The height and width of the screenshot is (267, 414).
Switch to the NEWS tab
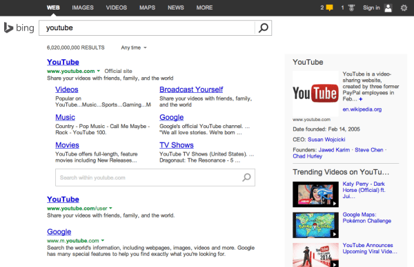(176, 8)
